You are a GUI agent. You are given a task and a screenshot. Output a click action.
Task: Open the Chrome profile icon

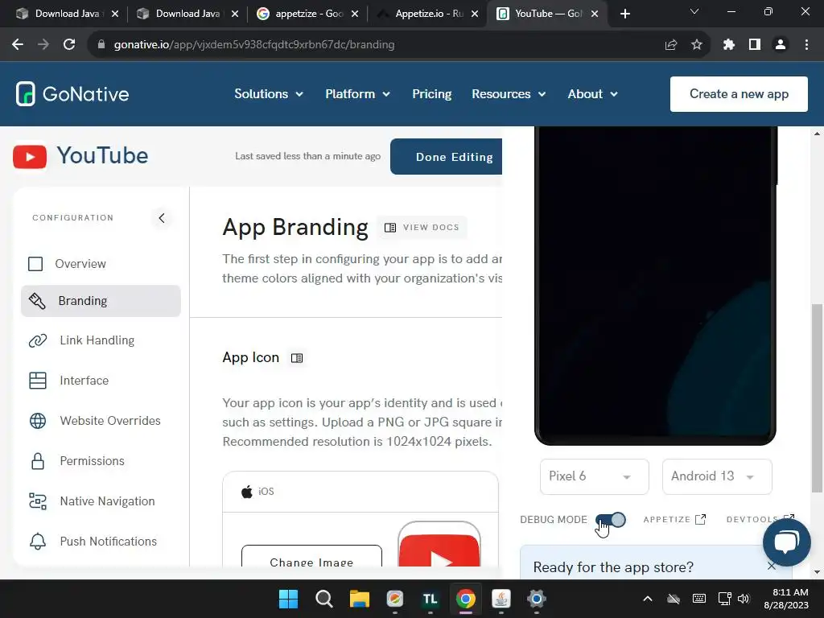tap(781, 45)
